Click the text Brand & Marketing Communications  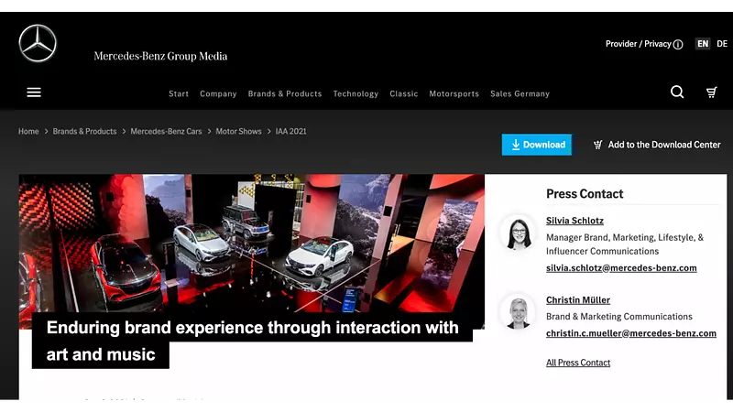(619, 317)
